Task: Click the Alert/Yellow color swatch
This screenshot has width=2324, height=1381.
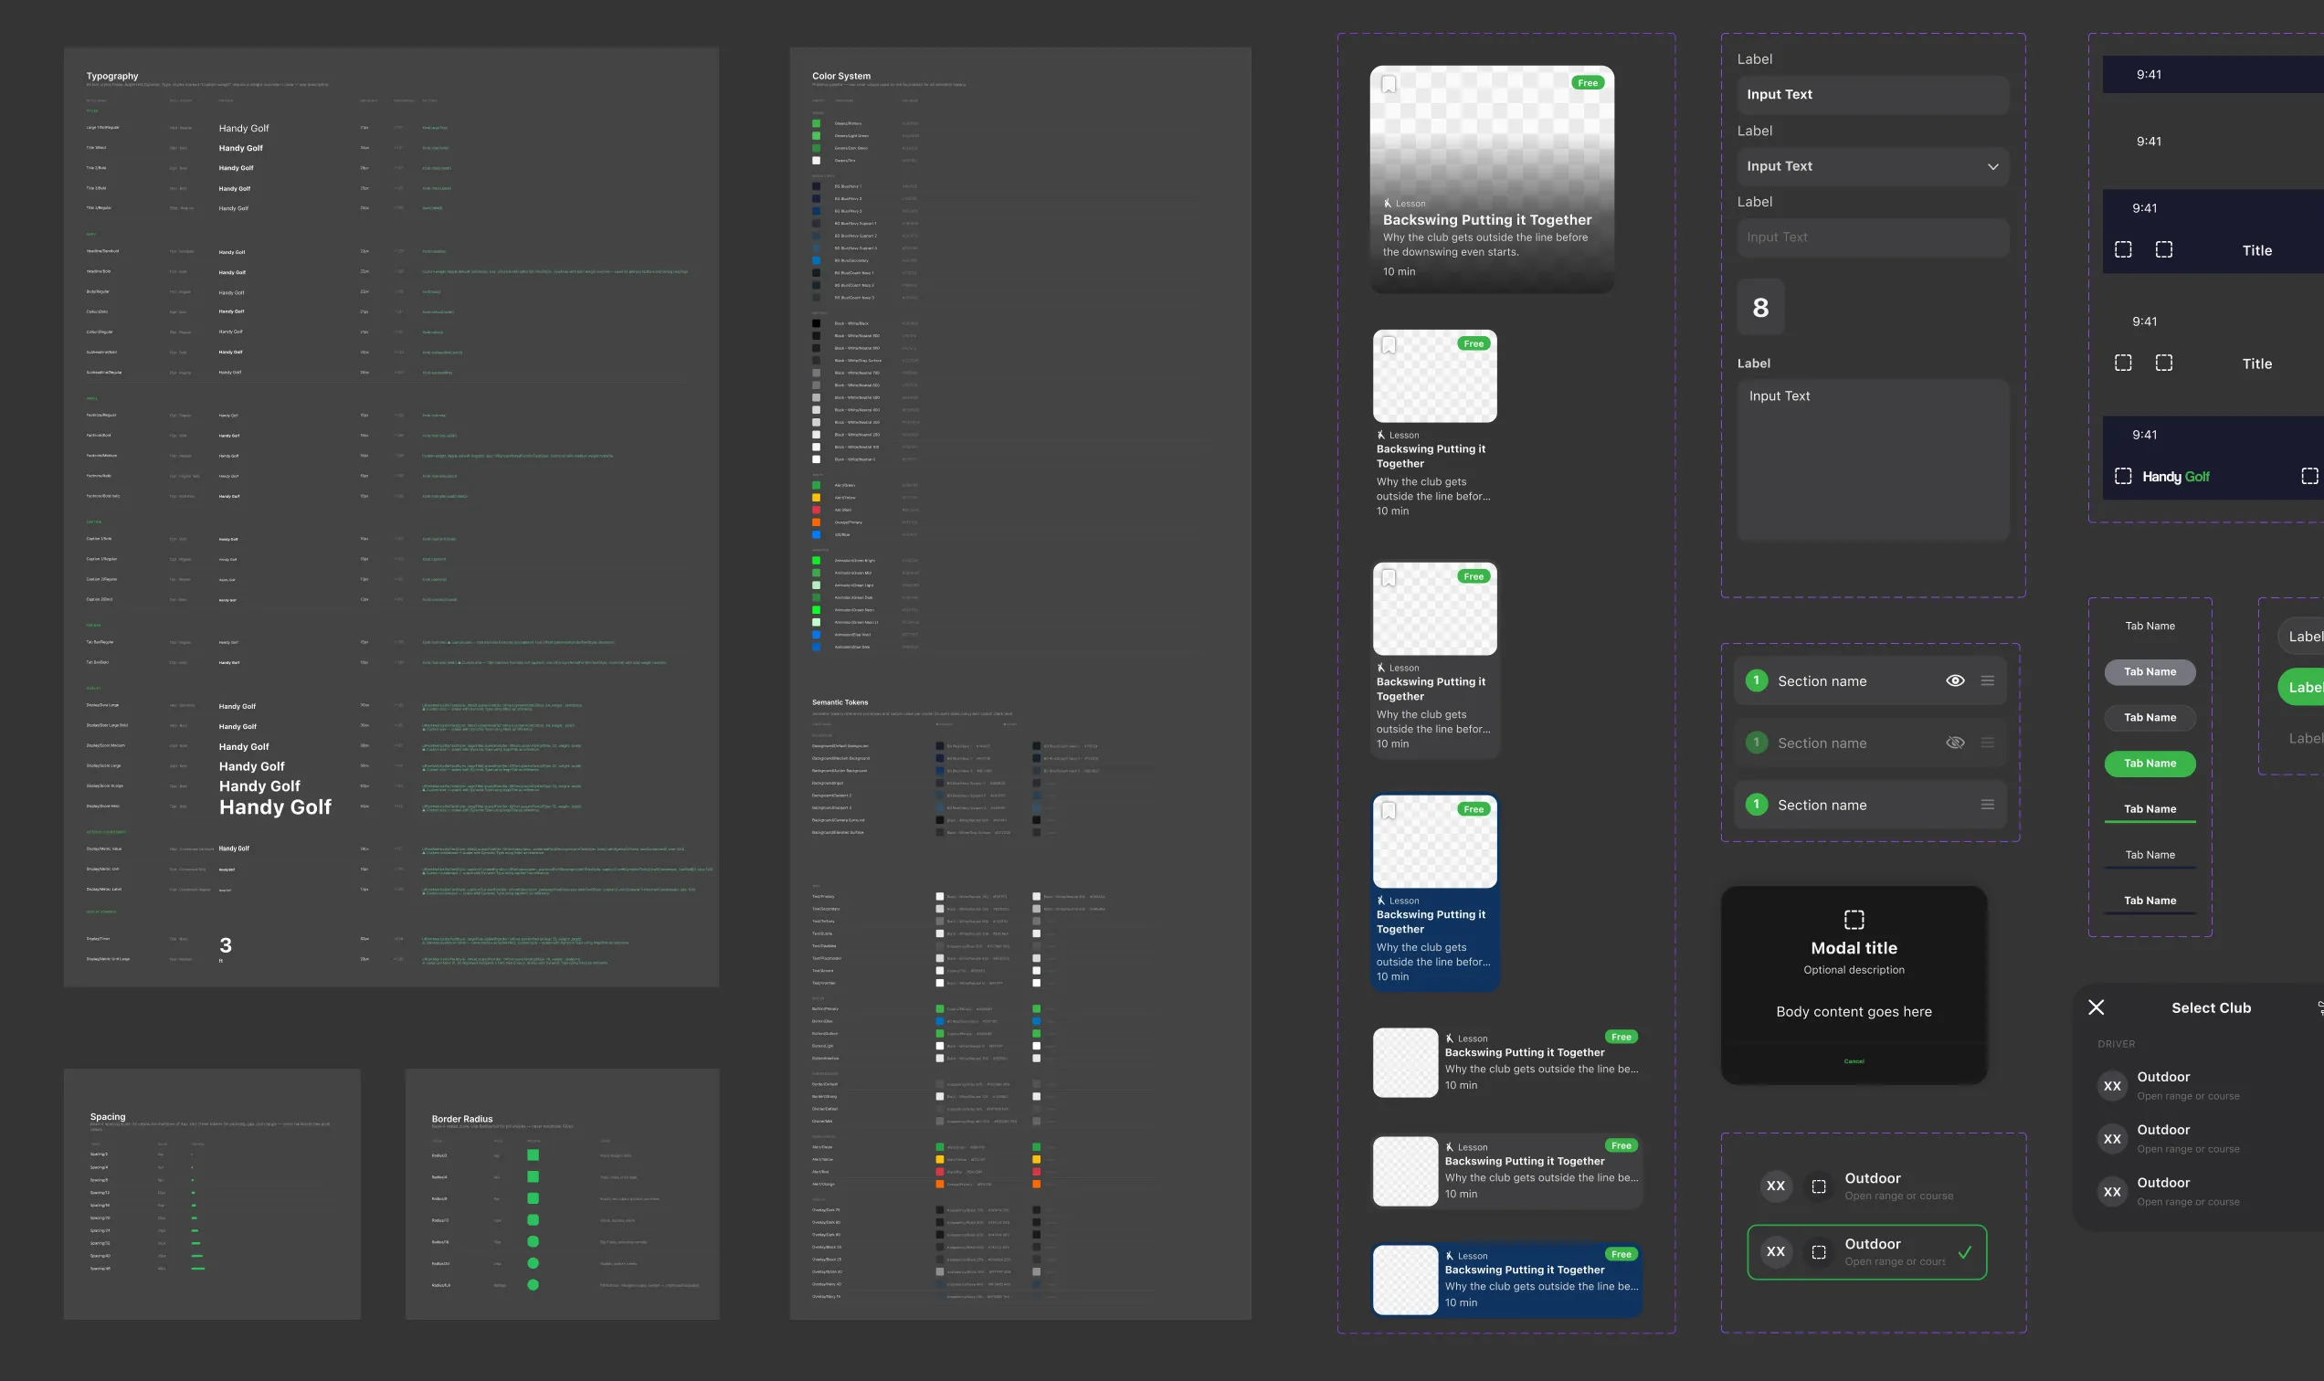Action: pyautogui.click(x=817, y=498)
